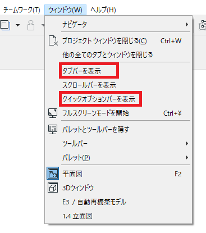
Task: Expand パレット(P) submenu arrow
Action: (186, 158)
